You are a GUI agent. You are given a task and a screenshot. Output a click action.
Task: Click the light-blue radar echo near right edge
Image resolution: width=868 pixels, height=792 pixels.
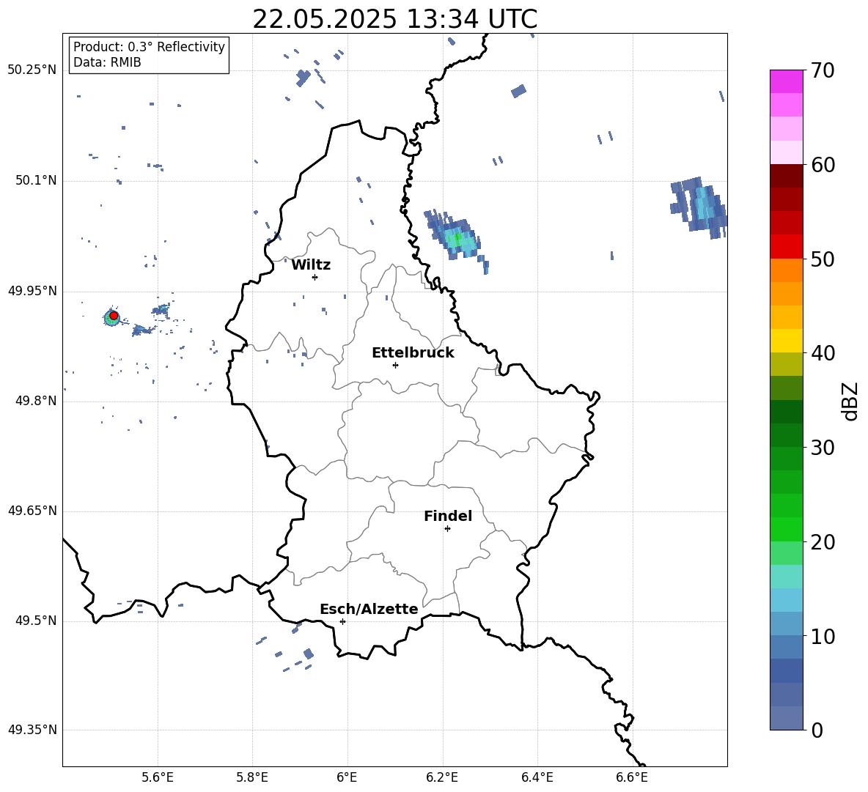[700, 207]
